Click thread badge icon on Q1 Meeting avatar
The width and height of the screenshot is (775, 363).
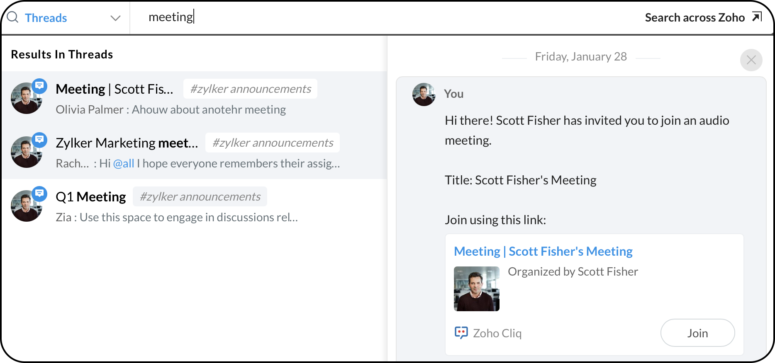(40, 194)
